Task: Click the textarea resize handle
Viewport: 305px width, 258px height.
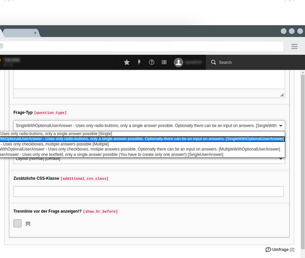Action: (x=282, y=95)
